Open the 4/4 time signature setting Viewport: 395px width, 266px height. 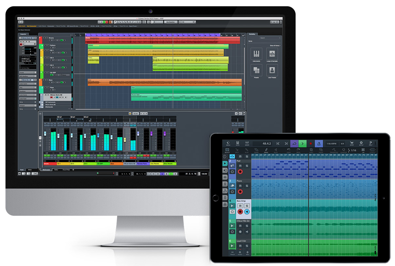[342, 143]
